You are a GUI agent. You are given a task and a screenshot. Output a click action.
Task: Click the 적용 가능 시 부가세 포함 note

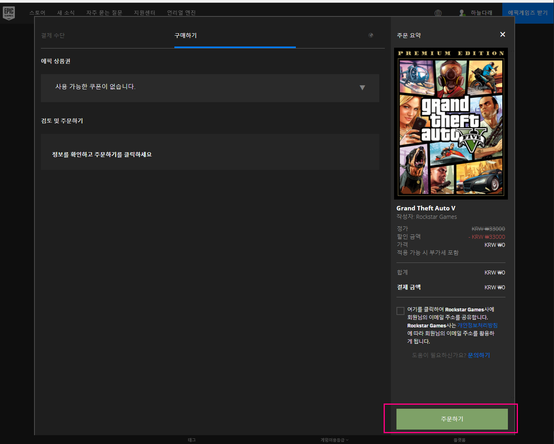428,252
